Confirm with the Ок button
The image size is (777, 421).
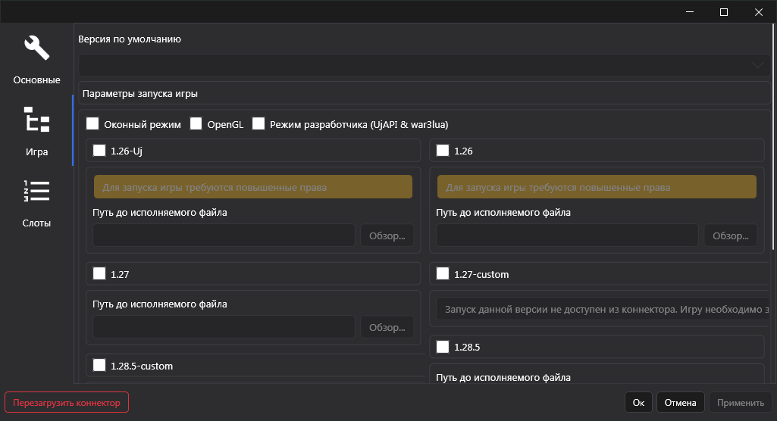(639, 403)
